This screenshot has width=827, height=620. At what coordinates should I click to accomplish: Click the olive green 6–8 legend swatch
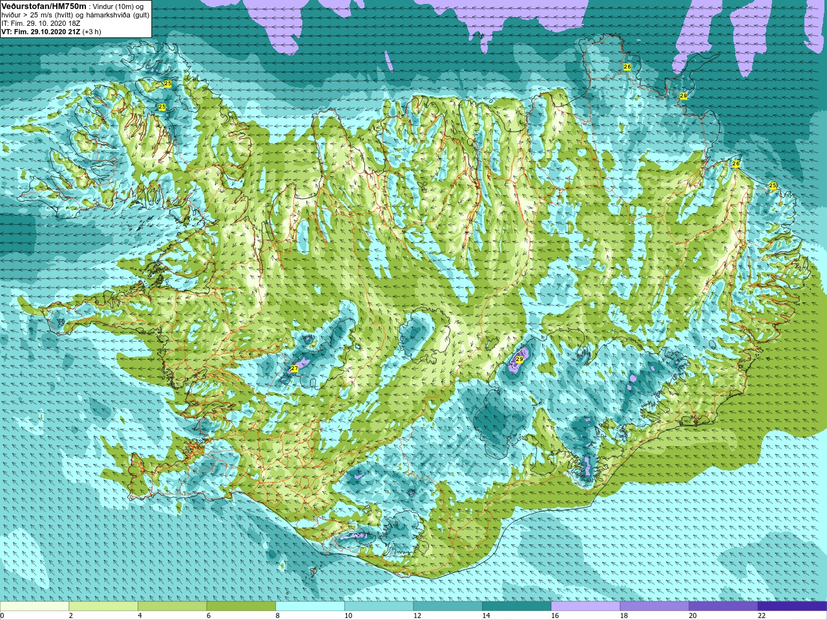click(x=241, y=606)
